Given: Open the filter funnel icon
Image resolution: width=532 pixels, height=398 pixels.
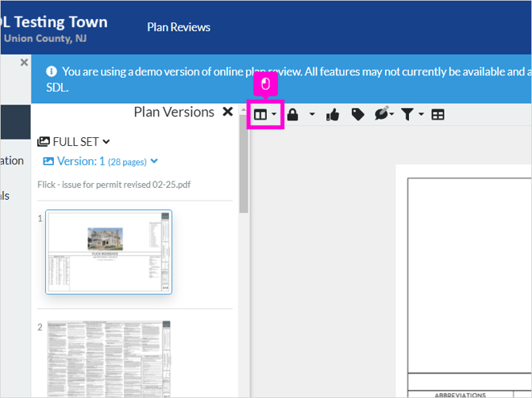Looking at the screenshot, I should [x=407, y=114].
